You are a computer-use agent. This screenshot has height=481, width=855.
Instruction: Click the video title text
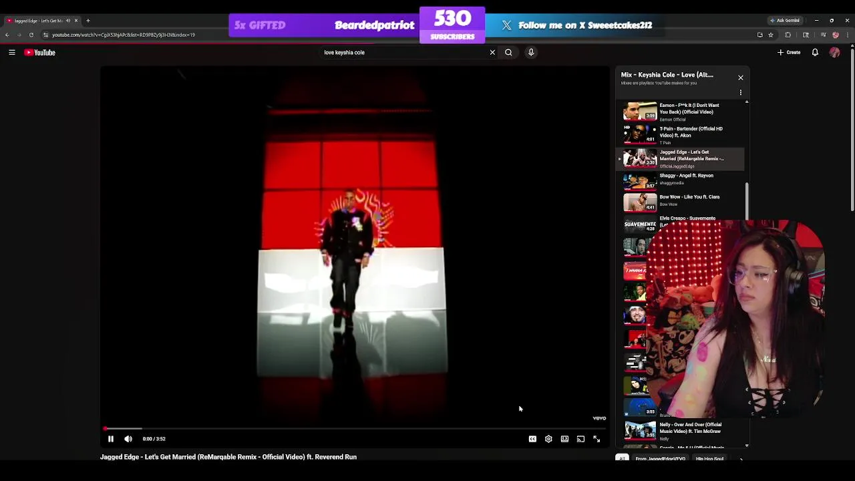click(228, 457)
